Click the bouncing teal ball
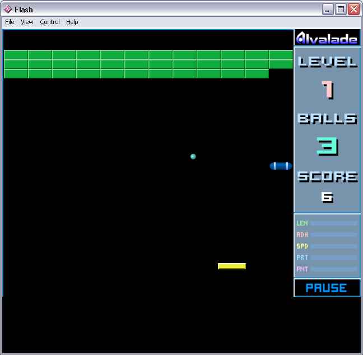Screen dimensions: 363x355 click(193, 157)
